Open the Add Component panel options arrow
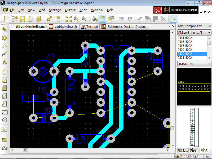The image size is (212, 159). pos(205,26)
